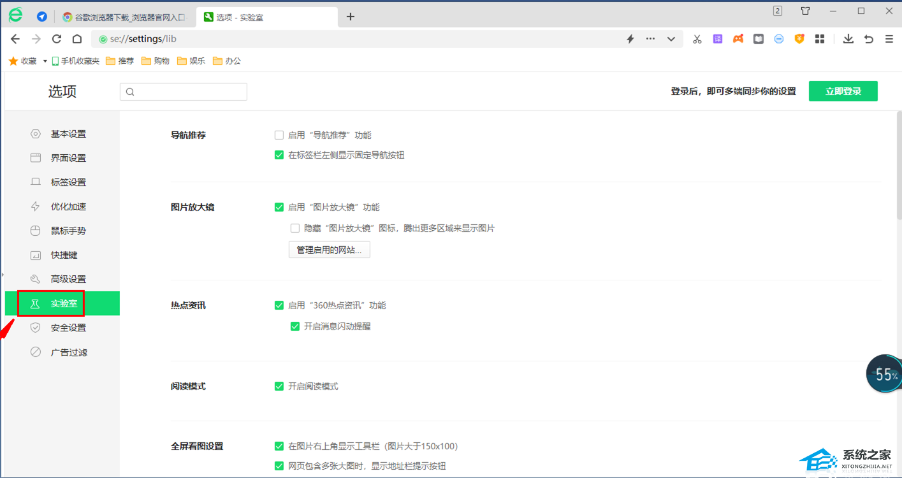Reload the page with the refresh icon
This screenshot has width=902, height=478.
click(x=57, y=39)
